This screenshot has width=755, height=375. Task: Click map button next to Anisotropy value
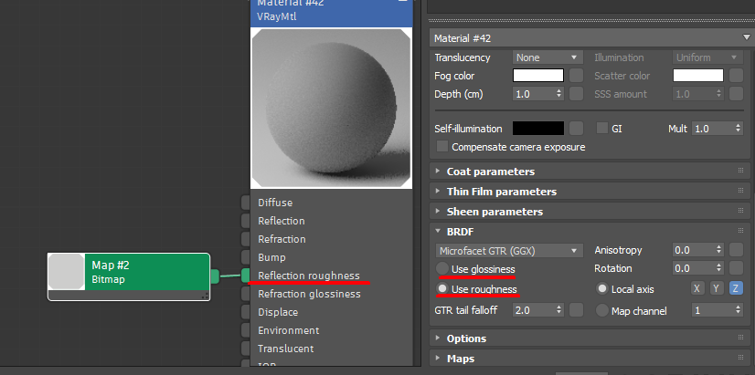(737, 250)
